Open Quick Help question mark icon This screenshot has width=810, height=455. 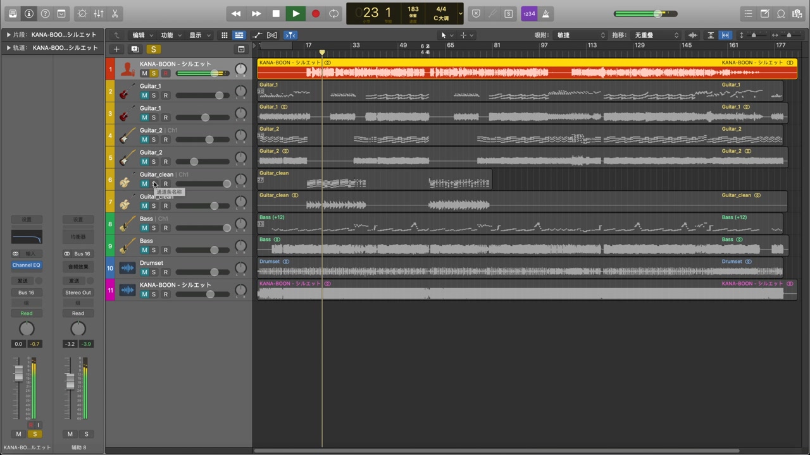(x=45, y=13)
